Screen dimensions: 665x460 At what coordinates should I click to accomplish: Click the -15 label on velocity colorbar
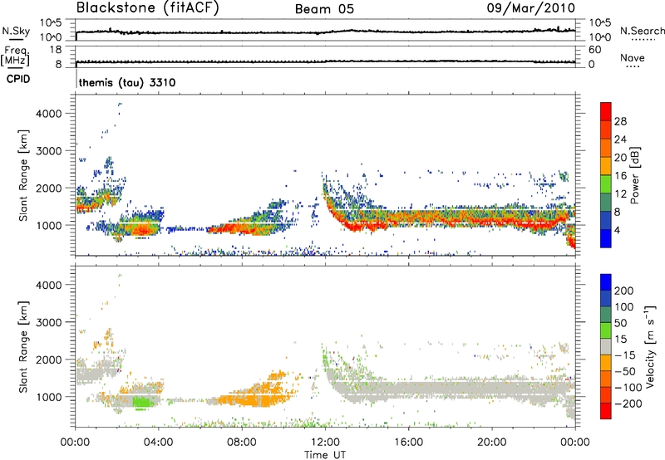point(625,355)
